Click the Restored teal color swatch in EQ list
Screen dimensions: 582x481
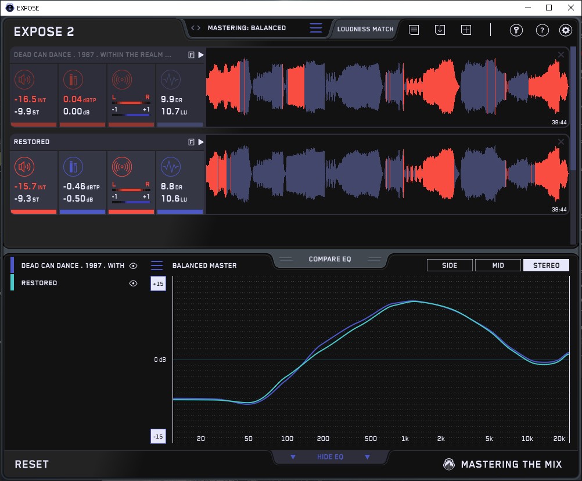coord(12,282)
